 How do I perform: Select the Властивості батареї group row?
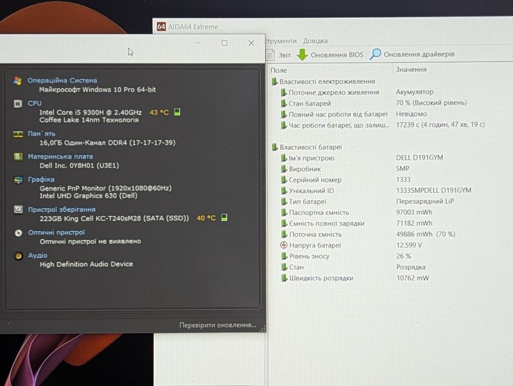tap(307, 147)
